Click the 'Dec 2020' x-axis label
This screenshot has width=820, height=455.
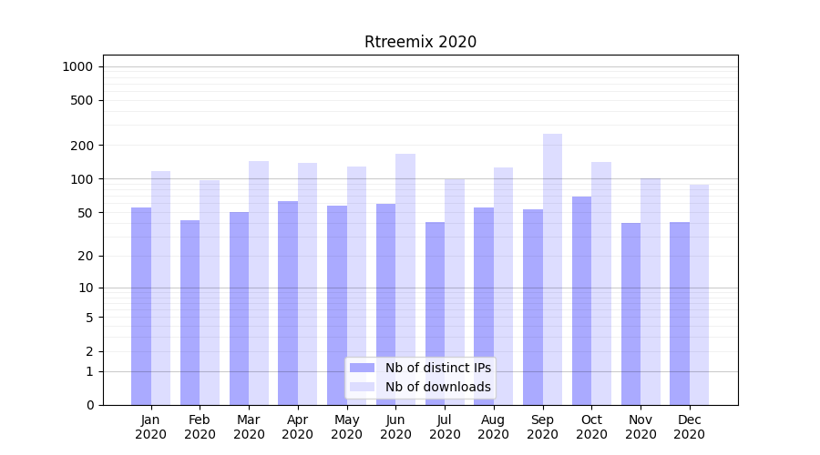point(689,427)
